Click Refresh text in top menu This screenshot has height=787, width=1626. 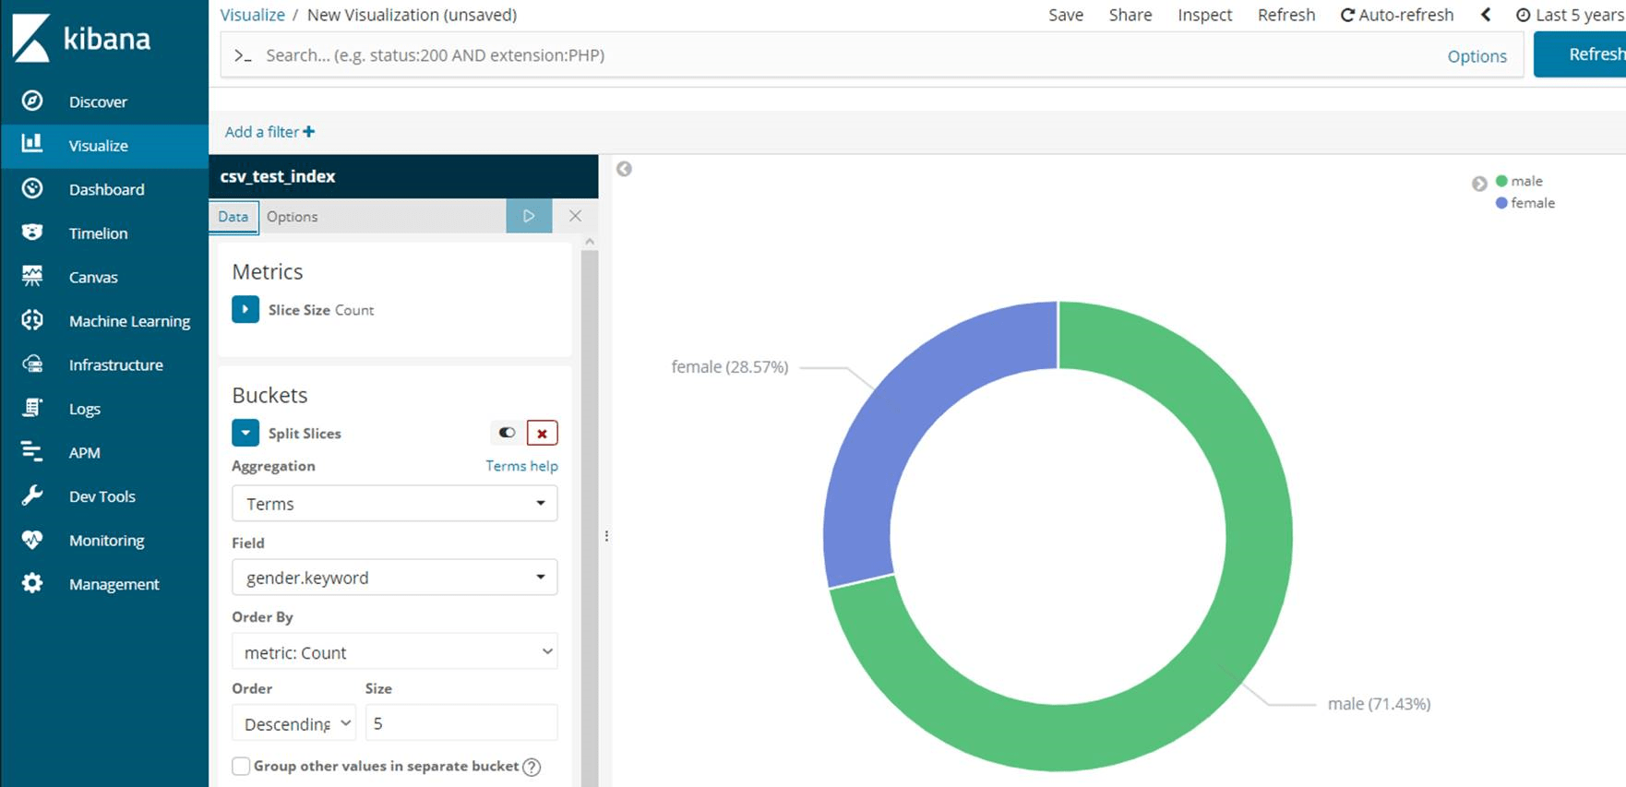click(x=1286, y=15)
